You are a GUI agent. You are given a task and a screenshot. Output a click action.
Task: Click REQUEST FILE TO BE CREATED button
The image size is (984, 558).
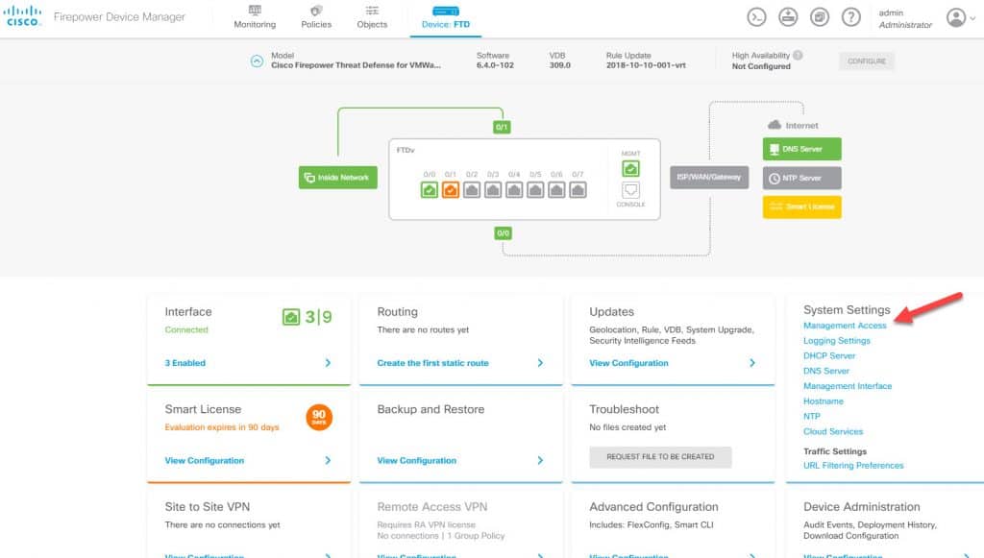(660, 457)
